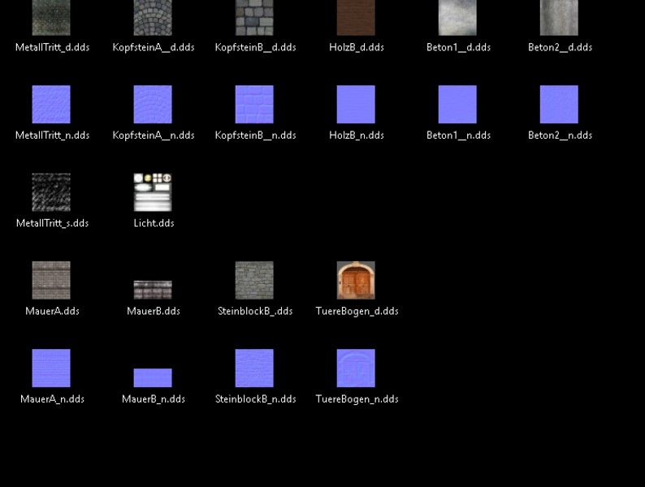This screenshot has width=645, height=487.
Task: Click the Beton2__d.dds file icon
Action: [559, 18]
